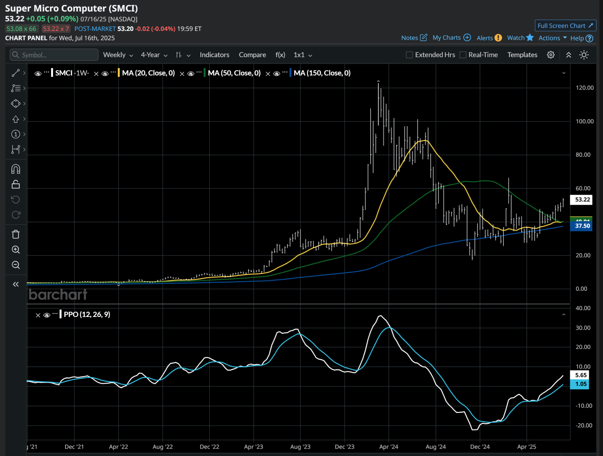Collapse the PPO pane with caret

click(x=564, y=315)
